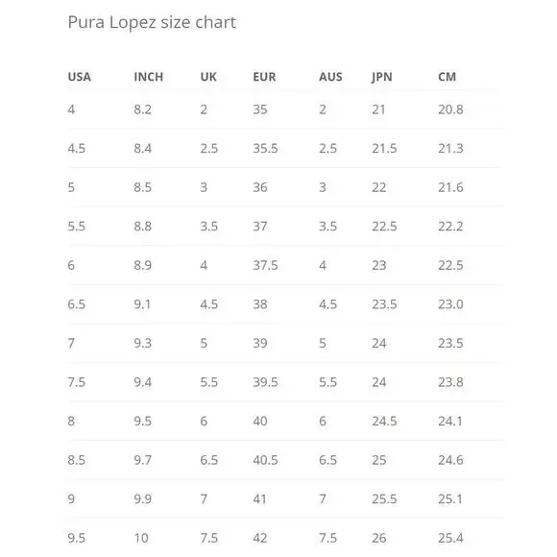Select the CM column header
The width and height of the screenshot is (557, 557).
click(447, 77)
